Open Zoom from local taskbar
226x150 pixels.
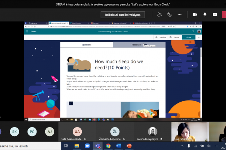pos(87,146)
